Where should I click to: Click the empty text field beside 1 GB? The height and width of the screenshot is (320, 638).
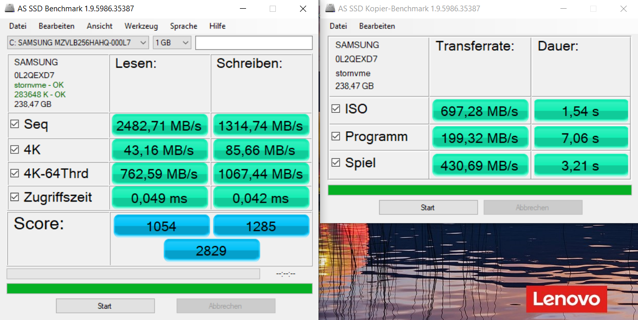(x=253, y=43)
